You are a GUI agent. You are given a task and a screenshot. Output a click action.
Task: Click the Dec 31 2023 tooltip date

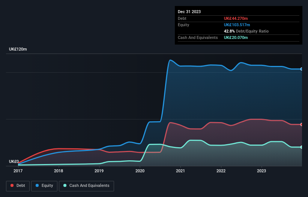pyautogui.click(x=189, y=12)
